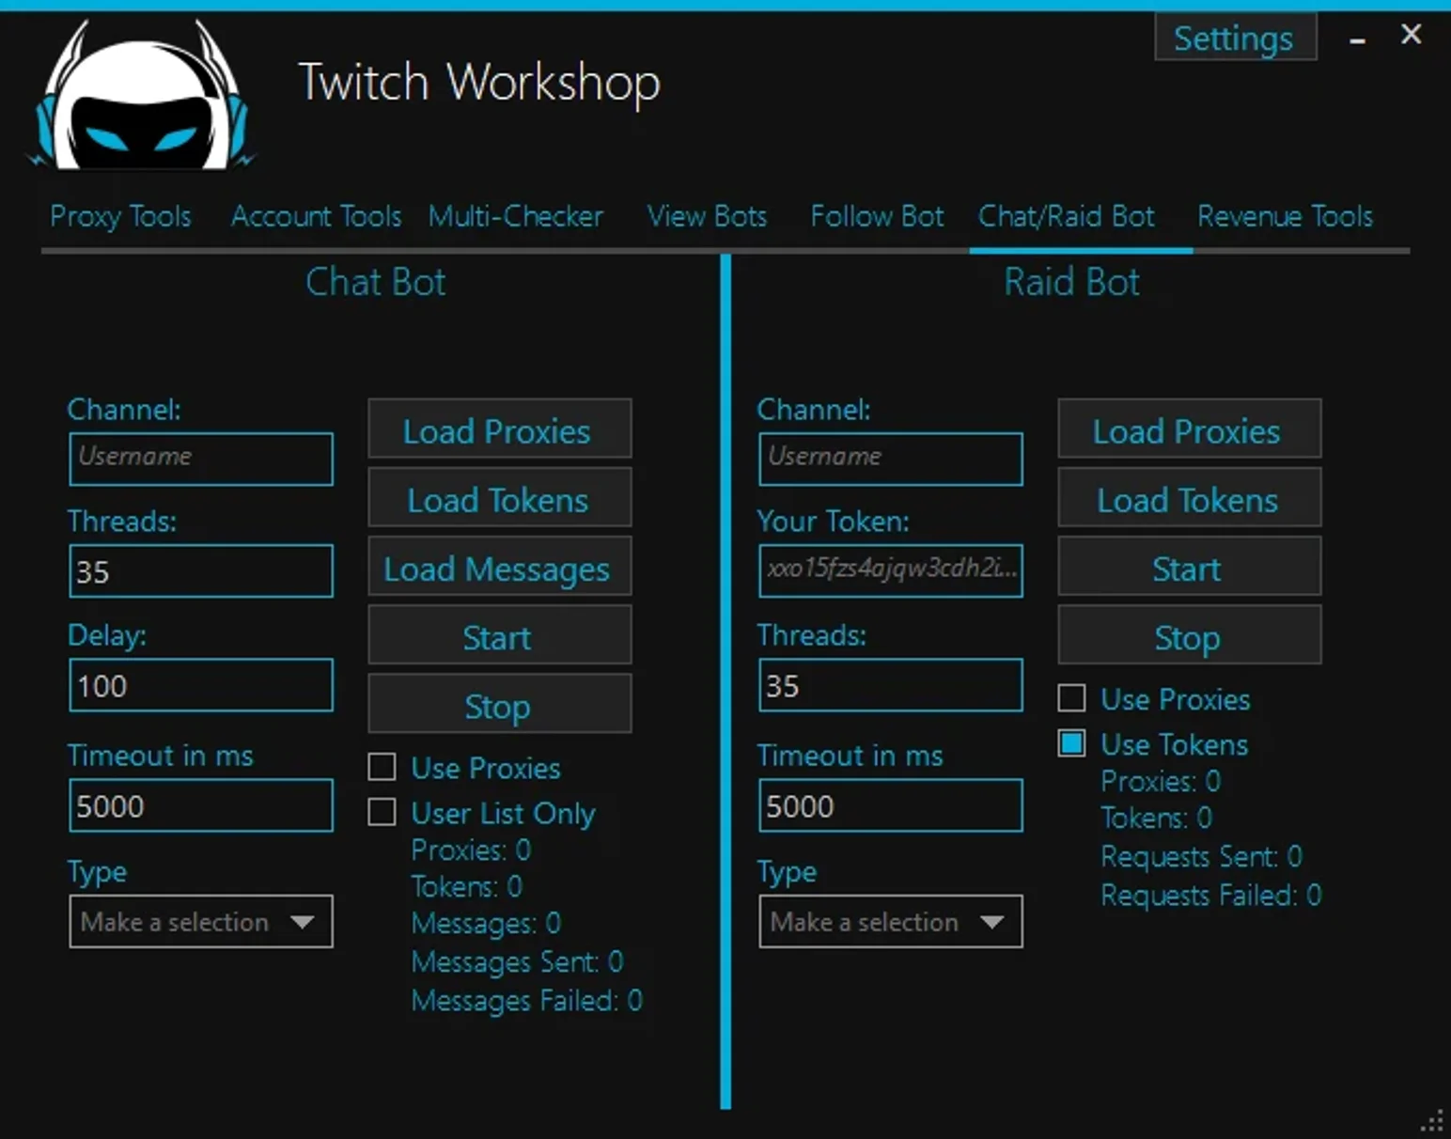Click the "Chat Bot" section heading

tap(376, 282)
